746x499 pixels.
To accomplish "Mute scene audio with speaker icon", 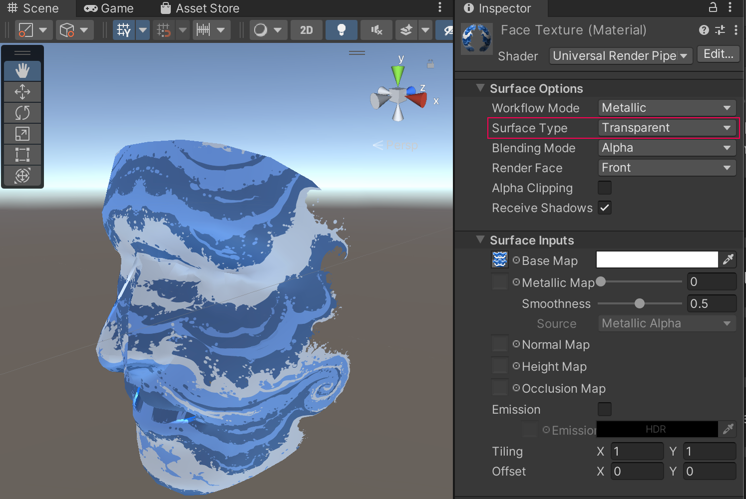I will click(x=376, y=30).
